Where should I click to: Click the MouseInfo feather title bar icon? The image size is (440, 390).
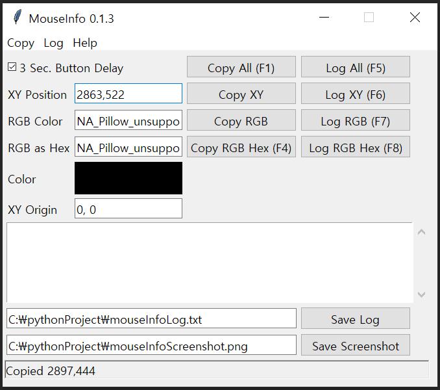(x=18, y=17)
